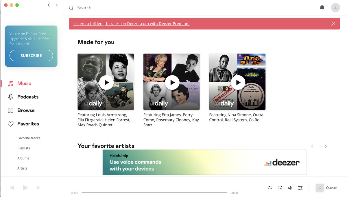Play the Etta James daily mix
This screenshot has width=347, height=197.
click(x=172, y=83)
